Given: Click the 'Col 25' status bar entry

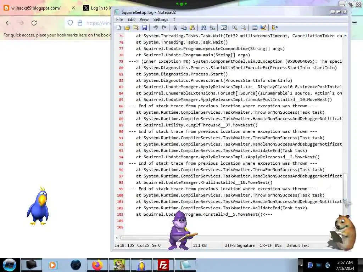Looking at the screenshot, I should pos(143,245).
